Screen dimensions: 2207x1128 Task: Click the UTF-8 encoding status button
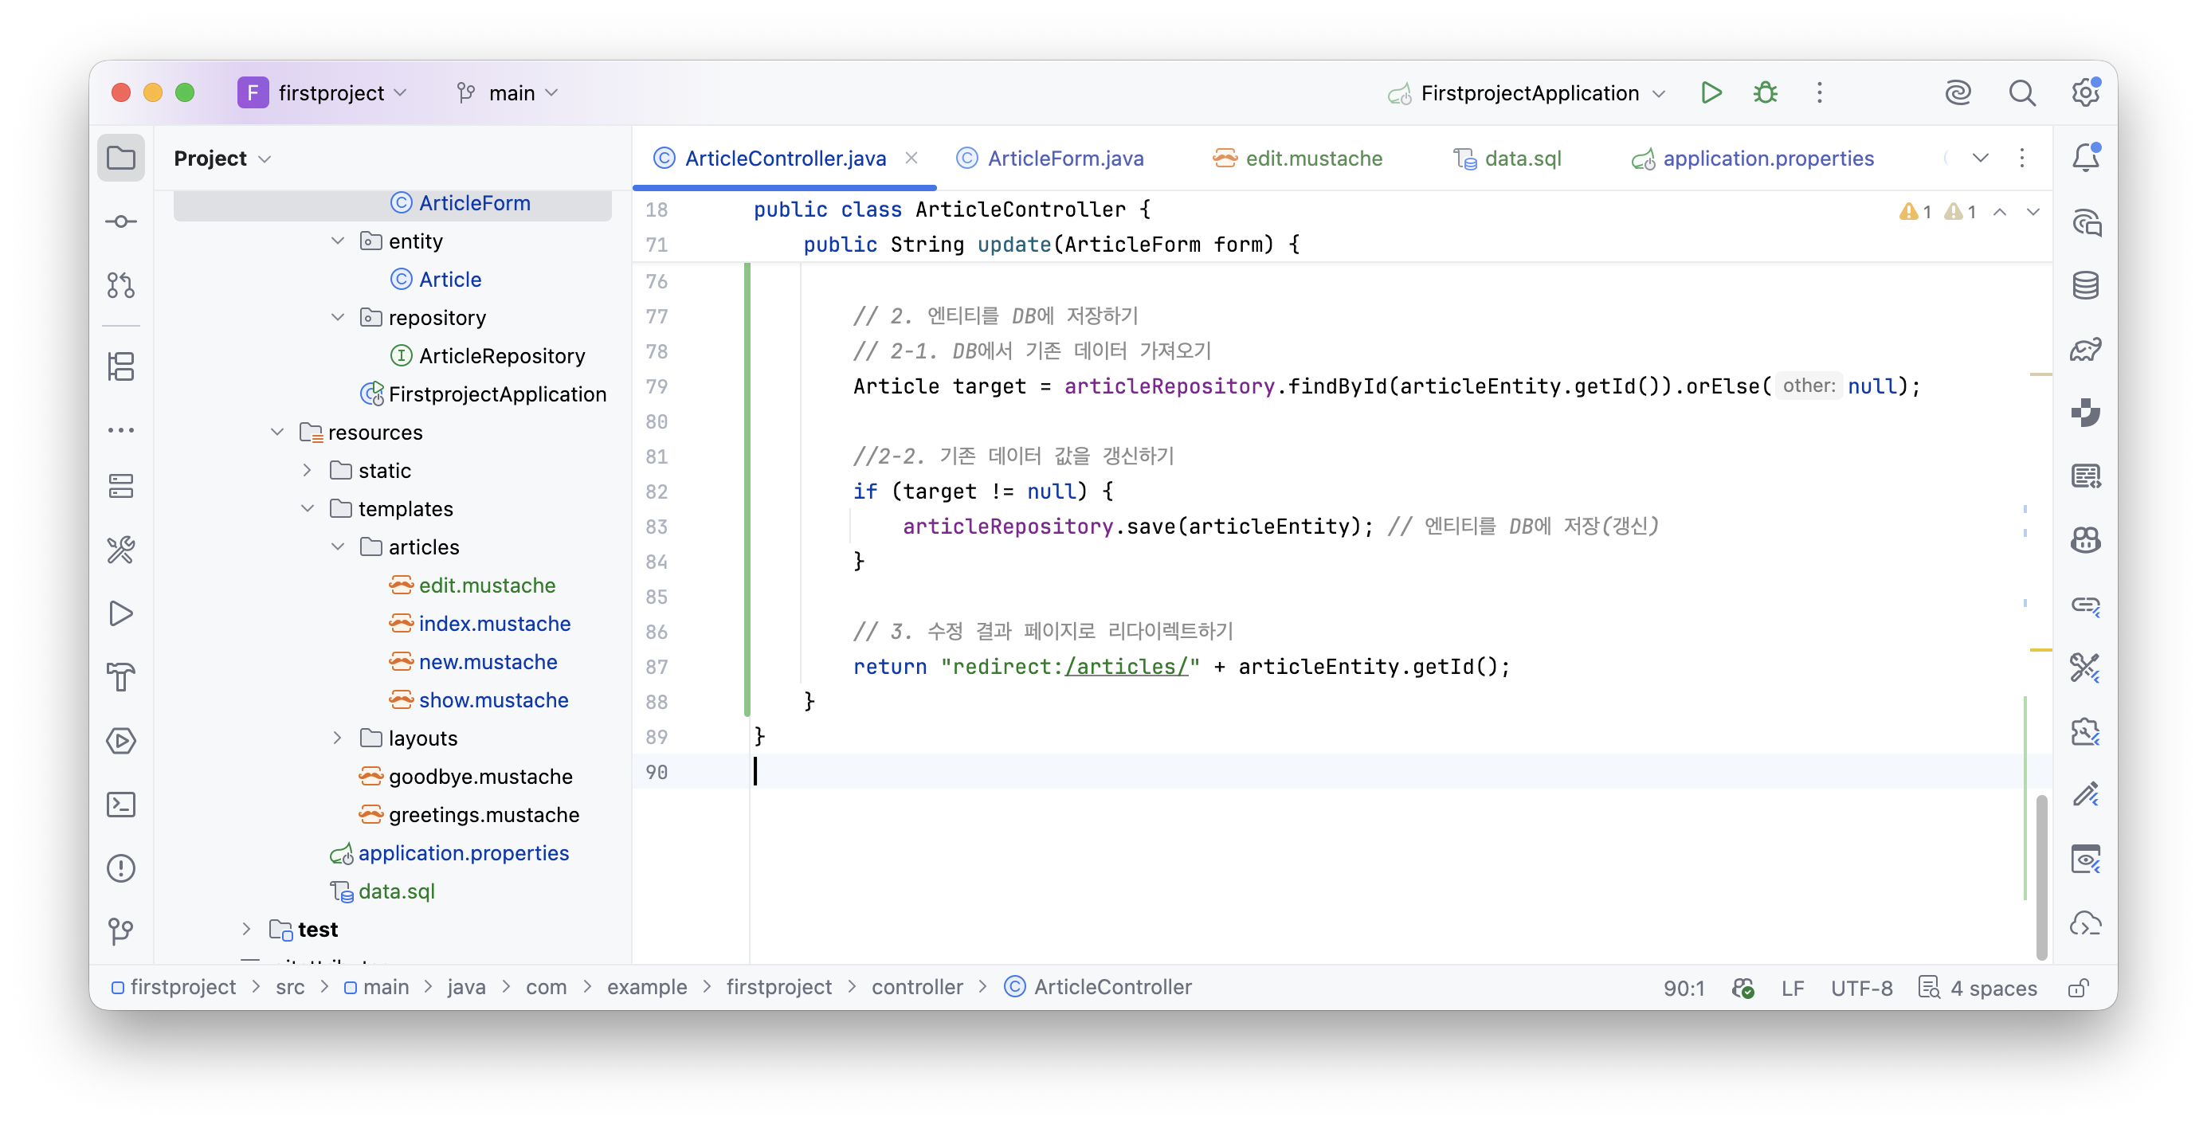(1861, 988)
